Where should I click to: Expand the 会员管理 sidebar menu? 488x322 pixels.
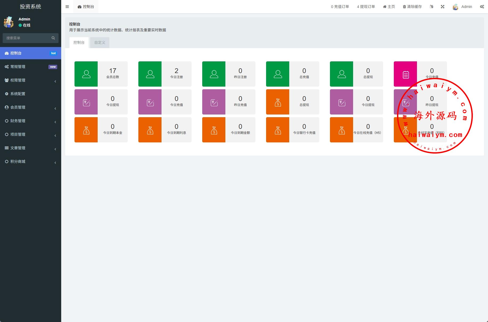pyautogui.click(x=30, y=107)
